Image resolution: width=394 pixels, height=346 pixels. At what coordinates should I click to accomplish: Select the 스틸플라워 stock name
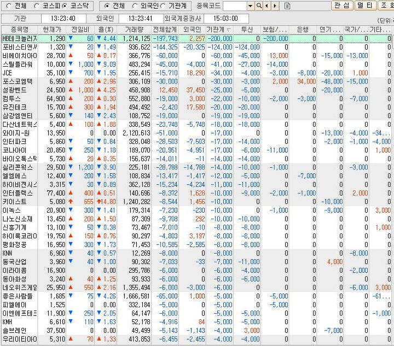point(18,64)
